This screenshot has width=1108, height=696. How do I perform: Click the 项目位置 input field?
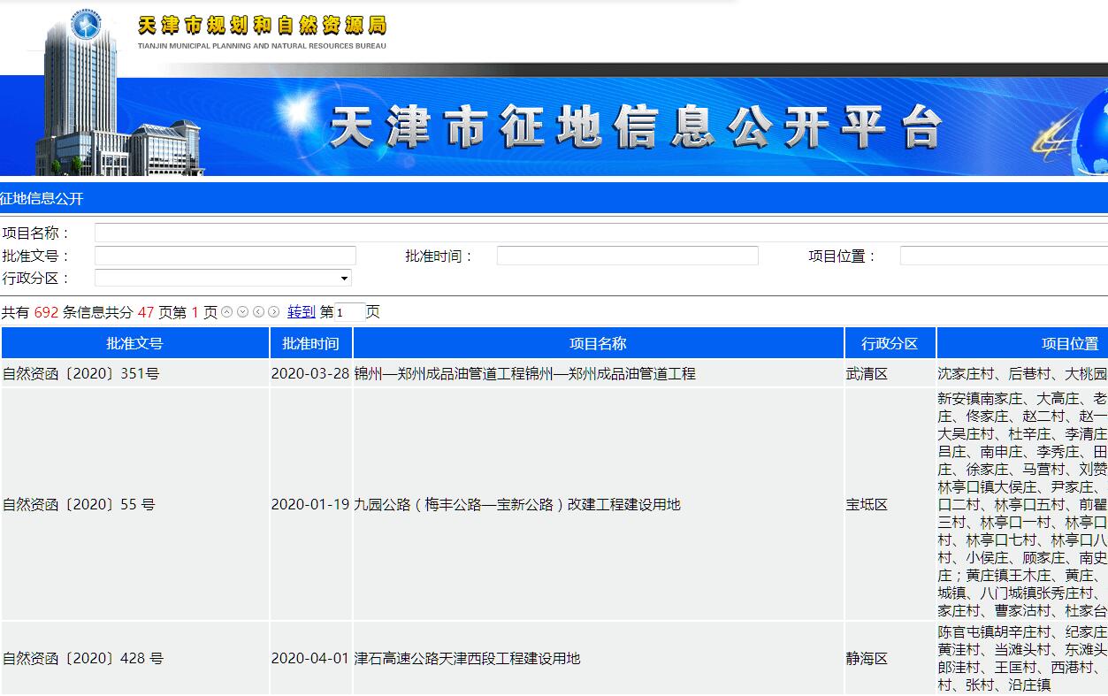1004,256
